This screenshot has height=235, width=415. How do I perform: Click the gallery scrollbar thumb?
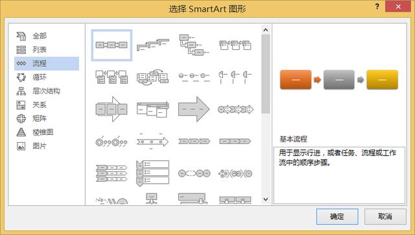coord(266,74)
